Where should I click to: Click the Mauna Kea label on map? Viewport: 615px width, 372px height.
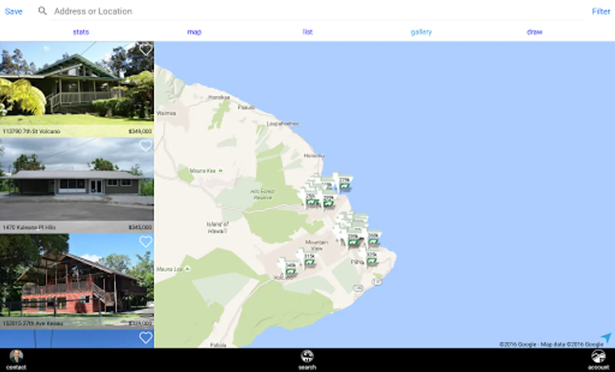pos(202,170)
